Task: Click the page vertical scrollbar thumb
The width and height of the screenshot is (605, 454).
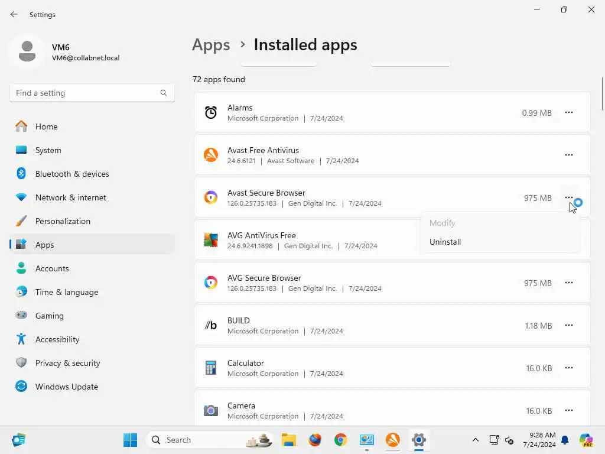Action: pos(602,94)
